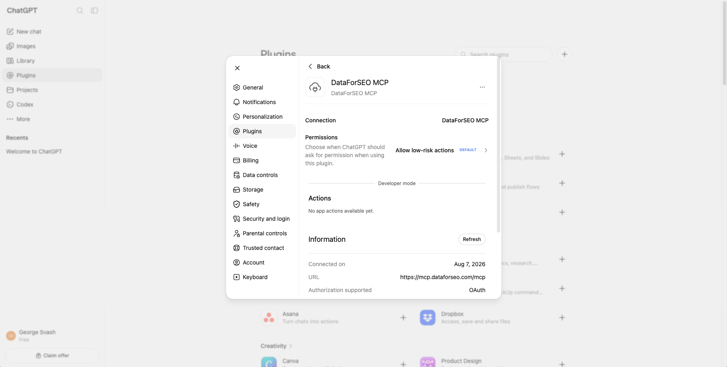
Task: Add the Dropbox plugin with its plus icon
Action: [562, 318]
